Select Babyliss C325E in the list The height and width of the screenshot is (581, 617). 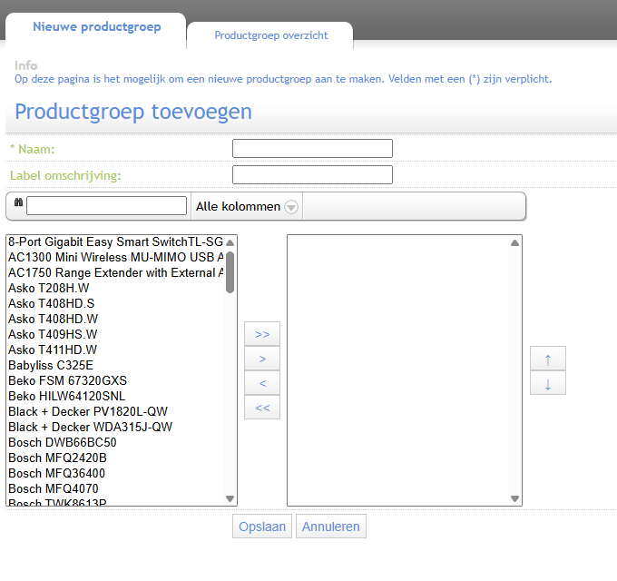click(51, 365)
